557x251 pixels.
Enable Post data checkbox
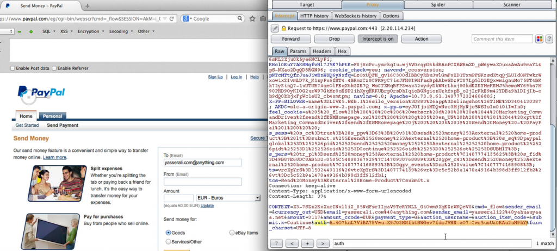point(13,68)
